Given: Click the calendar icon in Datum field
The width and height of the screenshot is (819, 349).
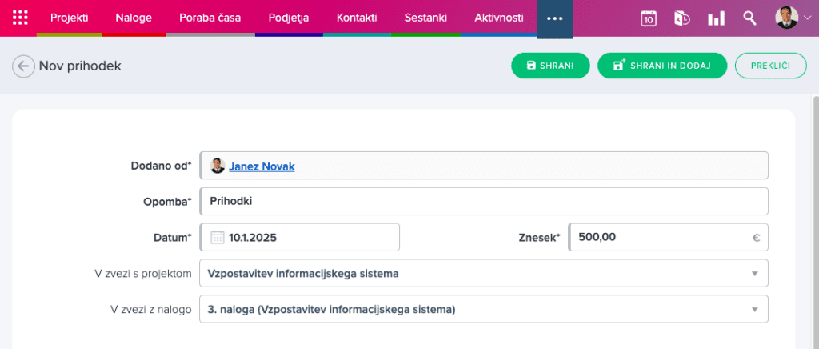Looking at the screenshot, I should click(217, 237).
